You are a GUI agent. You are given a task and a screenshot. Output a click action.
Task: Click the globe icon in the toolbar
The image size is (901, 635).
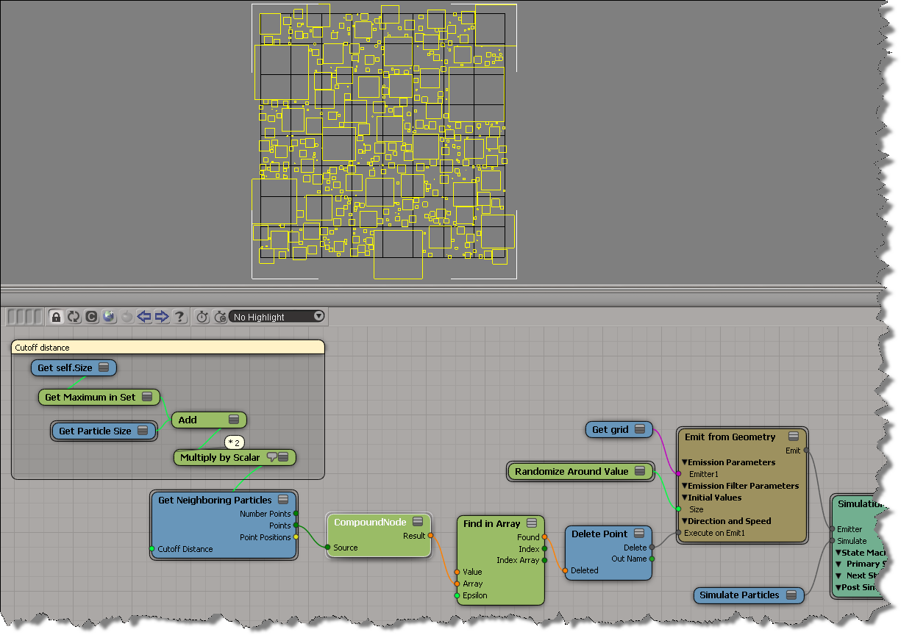(x=110, y=317)
